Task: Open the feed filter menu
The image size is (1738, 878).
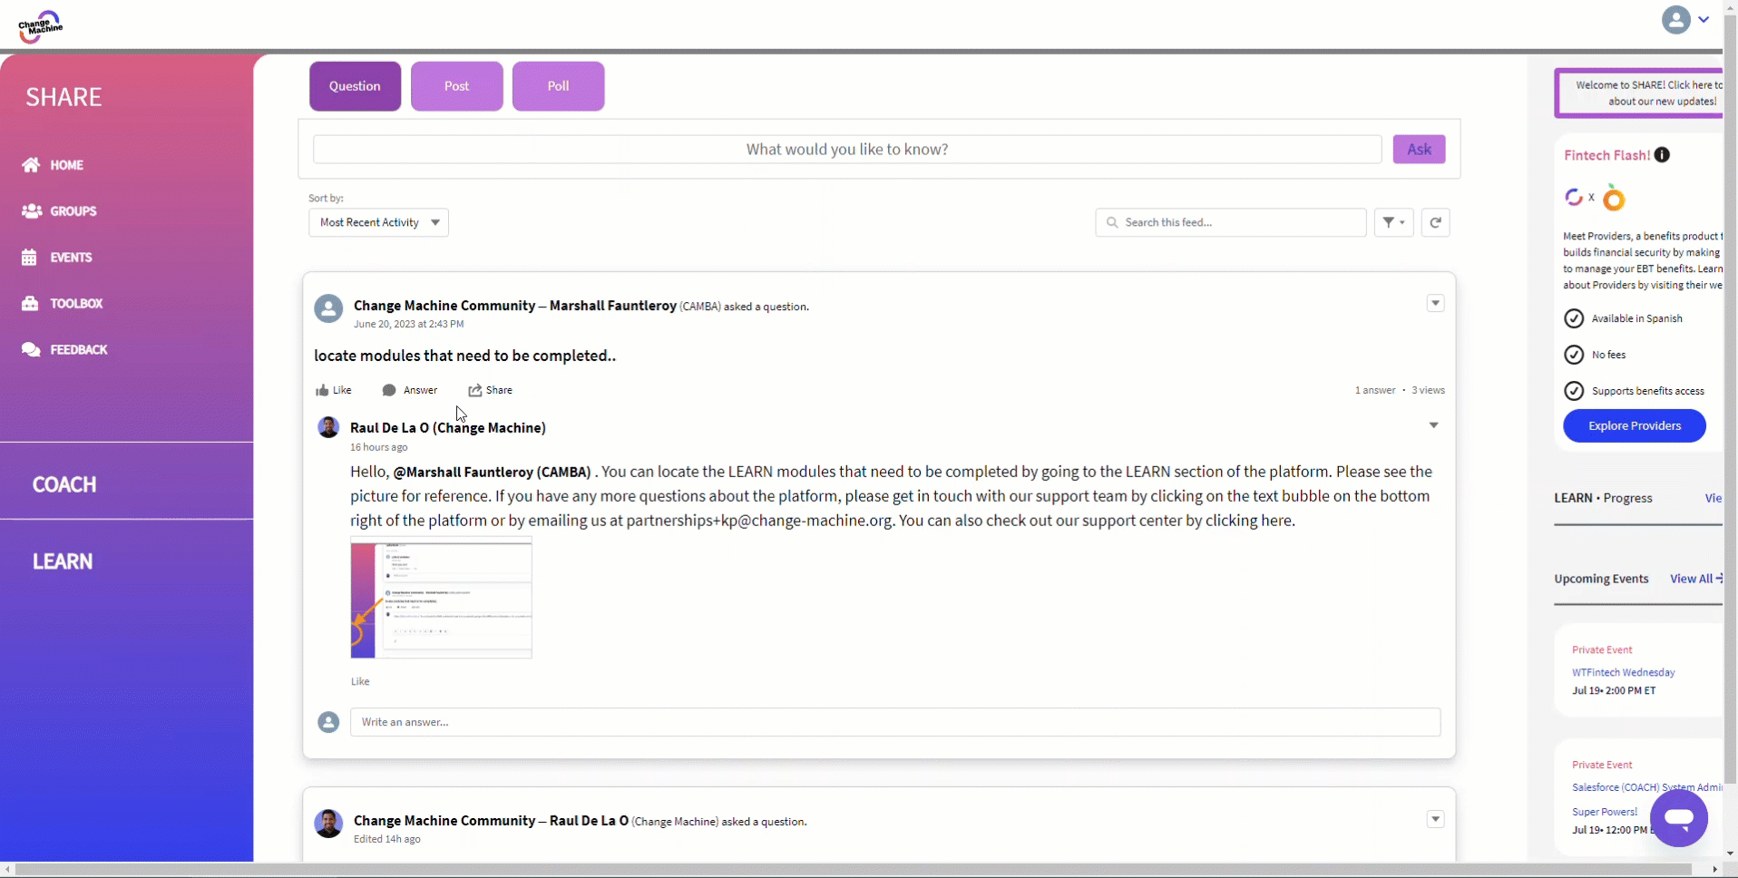Action: 1393,223
